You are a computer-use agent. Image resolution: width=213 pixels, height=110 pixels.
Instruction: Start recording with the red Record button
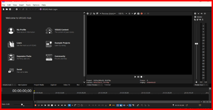36,105
